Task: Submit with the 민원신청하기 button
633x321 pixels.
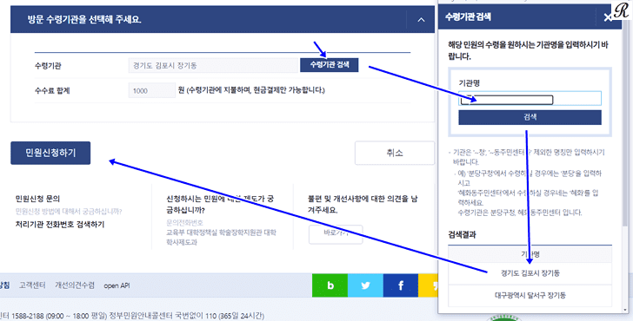Action: [50, 153]
